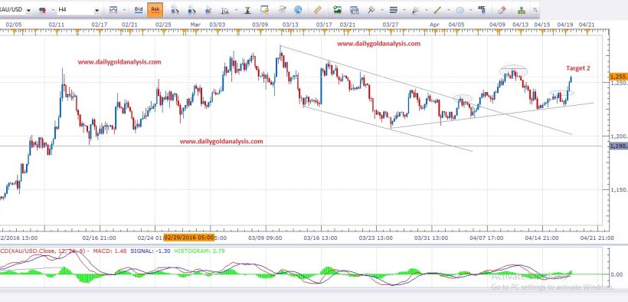
Task: Click the stacked windows template icon
Action: point(354,10)
